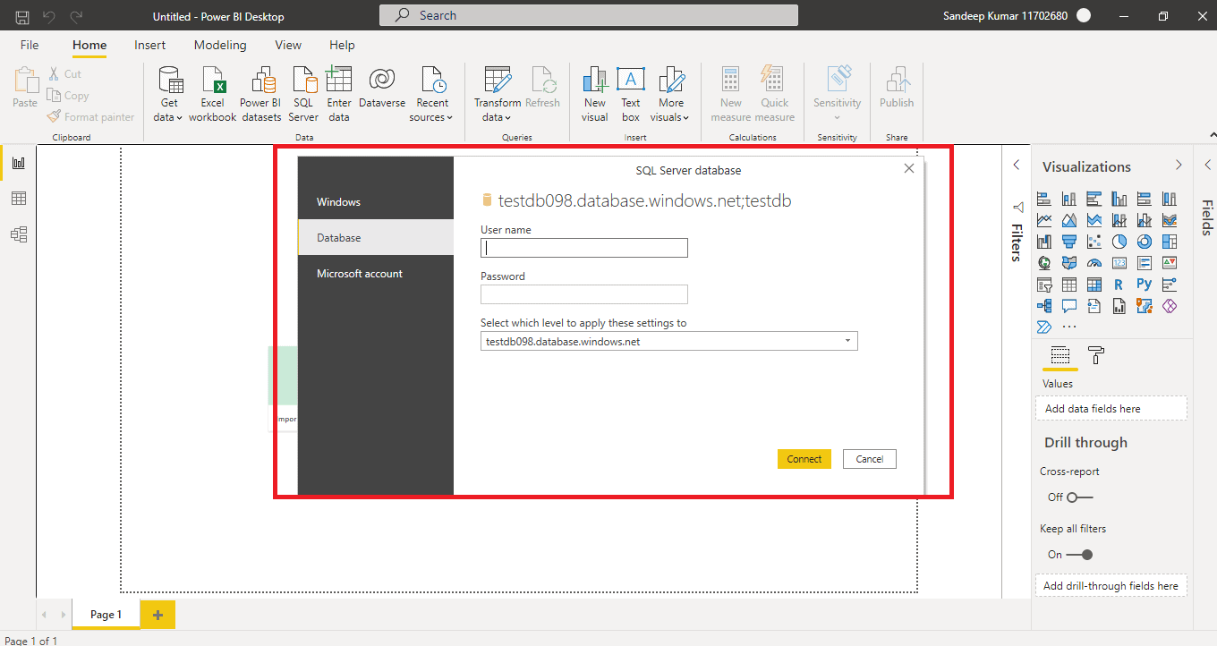Switch to the Modeling ribbon tab
1217x646 pixels.
pos(220,45)
